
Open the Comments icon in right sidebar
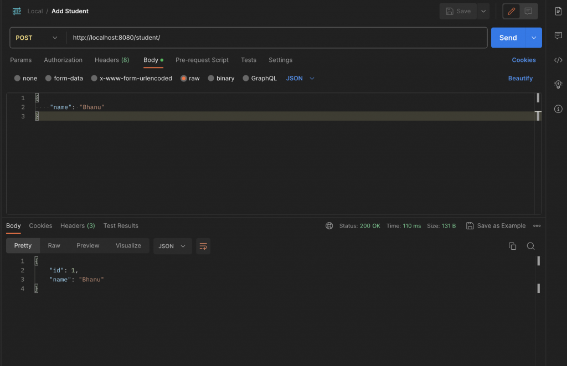558,35
